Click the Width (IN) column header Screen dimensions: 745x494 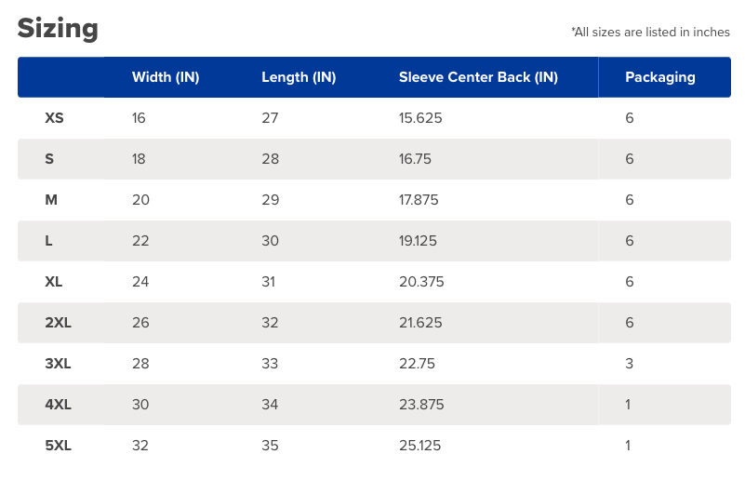pos(166,77)
